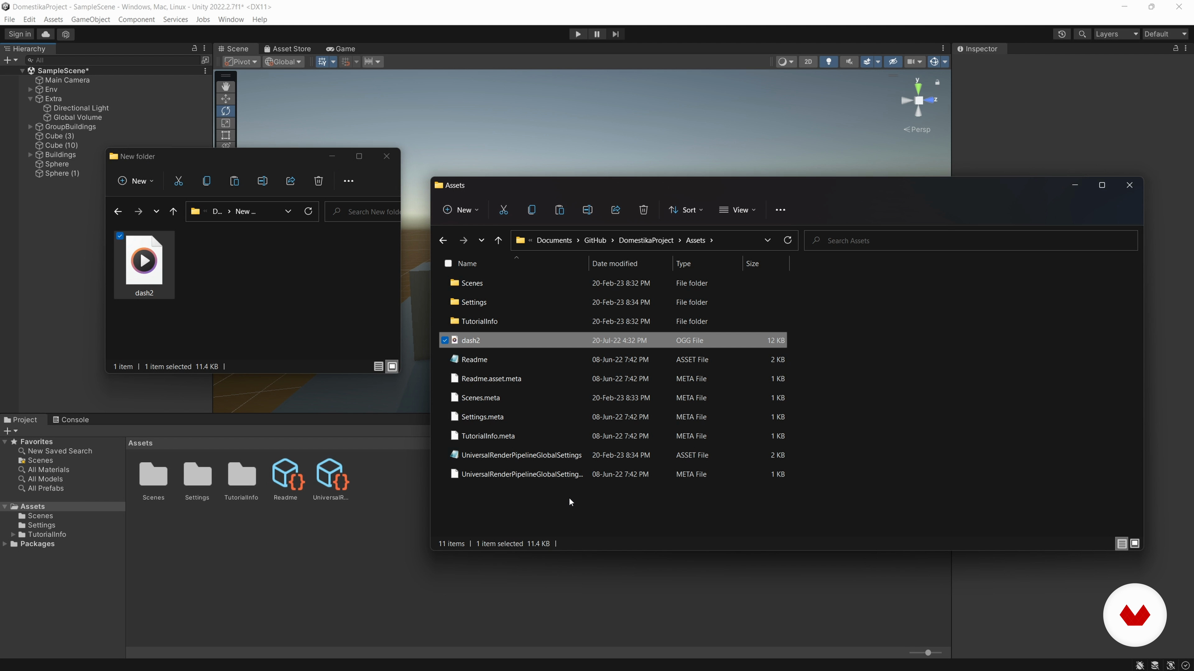Click the Play button in Unity toolbar
1194x671 pixels.
[x=578, y=34]
